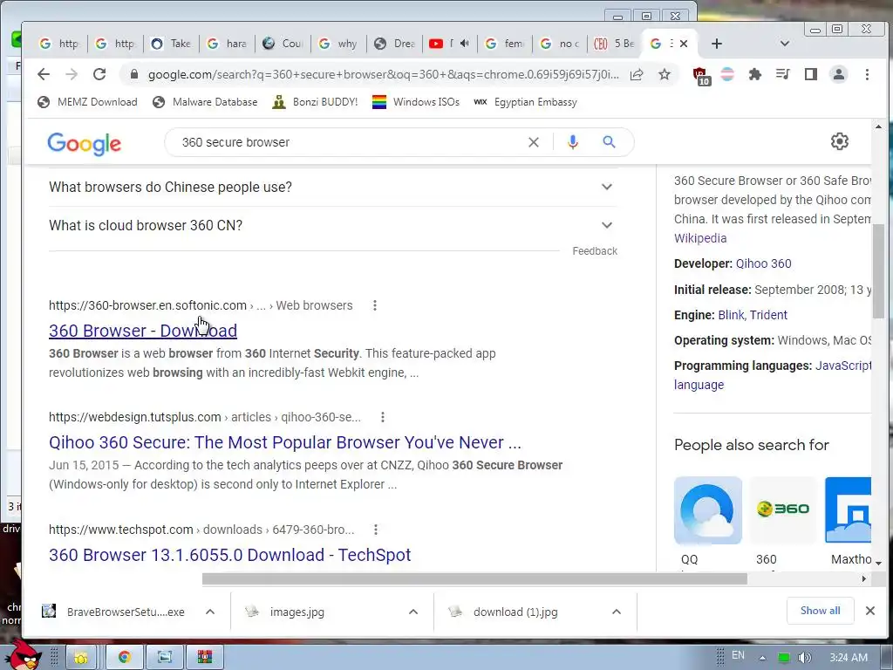Switch to the 'Take' tab
Viewport: 893px width, 670px height.
(172, 44)
